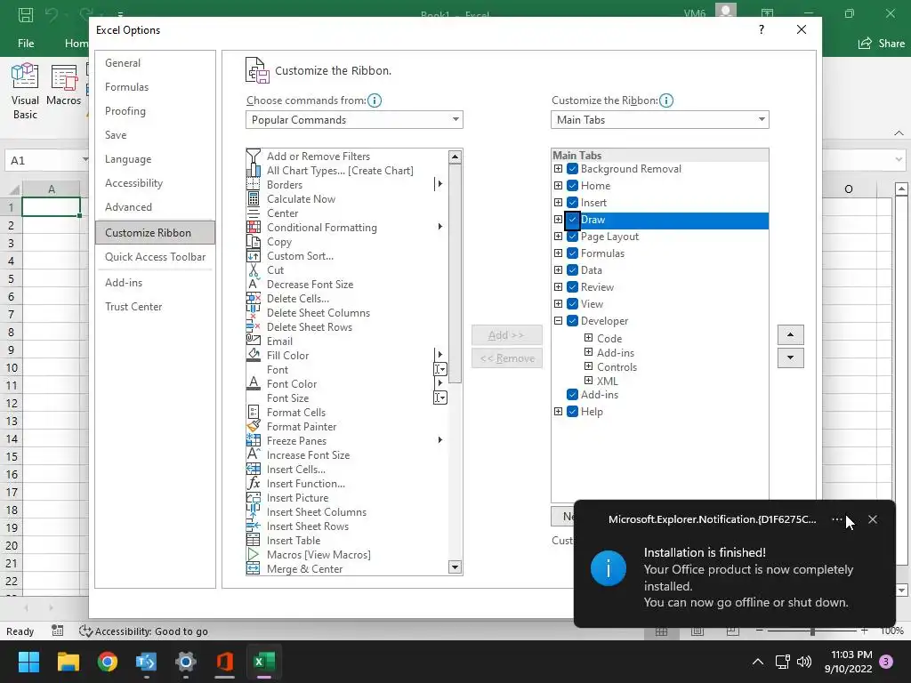Click the Format Painter brush icon
The width and height of the screenshot is (911, 683).
[254, 426]
